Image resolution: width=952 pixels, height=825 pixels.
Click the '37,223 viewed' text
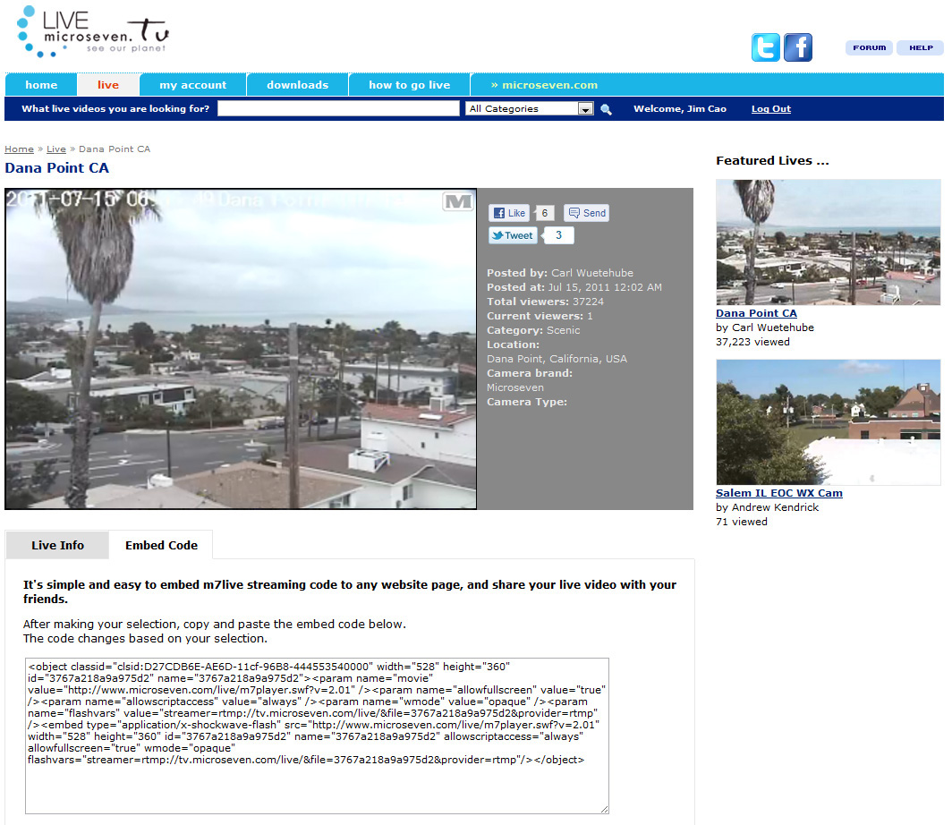pyautogui.click(x=752, y=342)
